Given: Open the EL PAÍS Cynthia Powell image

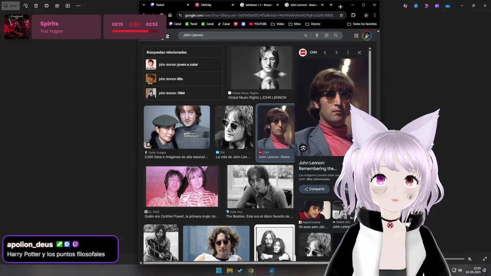Looking at the screenshot, I should [182, 186].
